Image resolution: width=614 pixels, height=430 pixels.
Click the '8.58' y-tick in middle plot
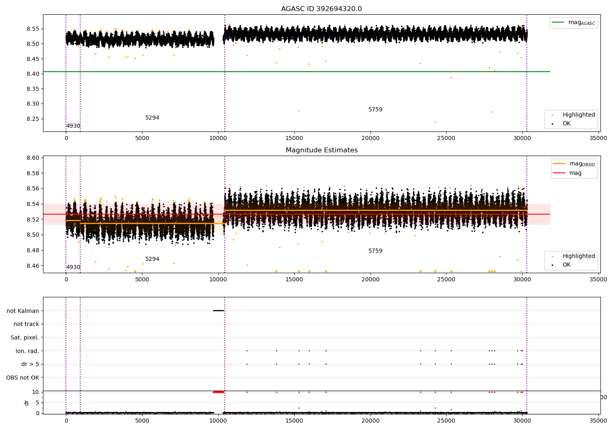click(33, 173)
